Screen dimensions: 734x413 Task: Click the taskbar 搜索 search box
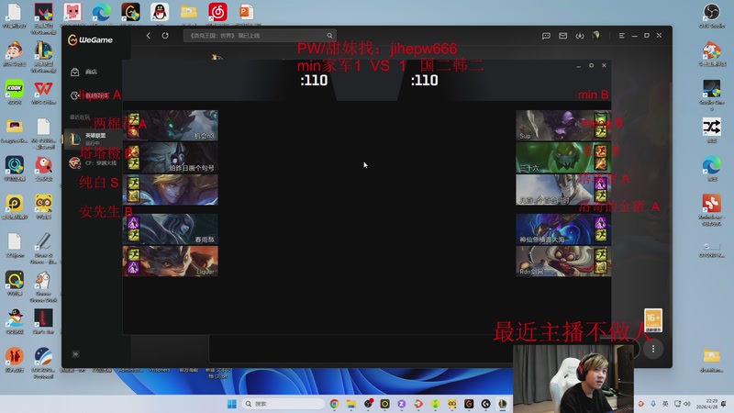[x=284, y=404]
